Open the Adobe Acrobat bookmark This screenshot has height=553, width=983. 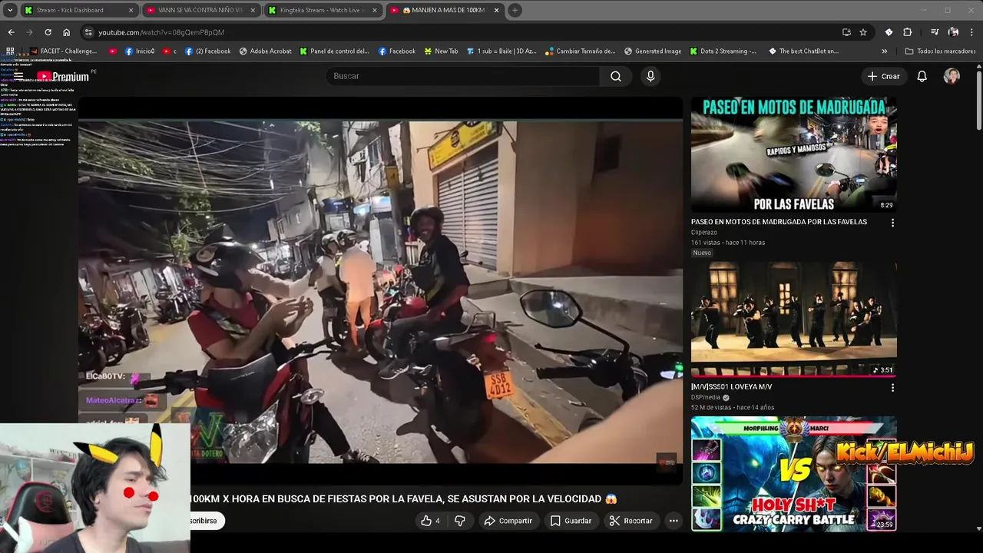[x=265, y=51]
